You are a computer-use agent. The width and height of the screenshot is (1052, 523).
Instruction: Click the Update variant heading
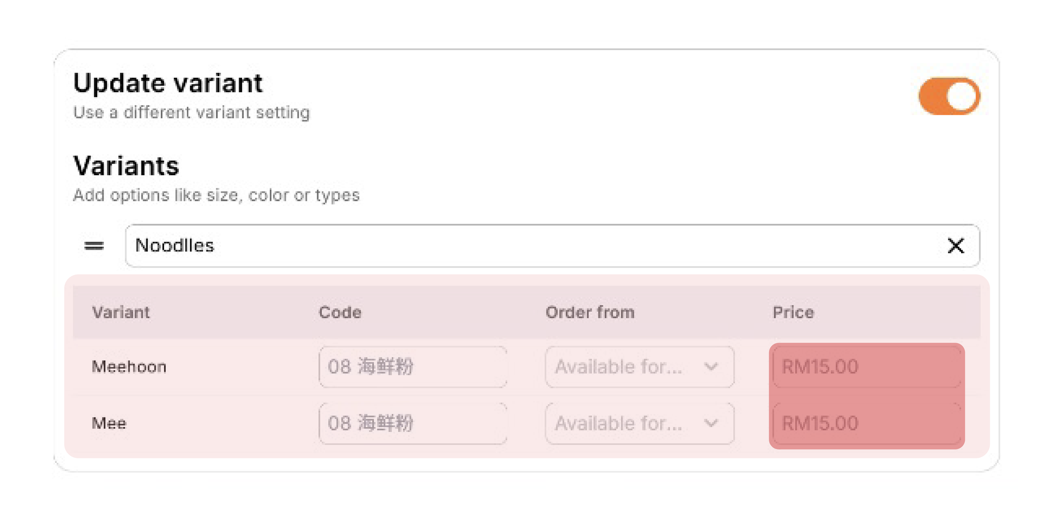[168, 83]
